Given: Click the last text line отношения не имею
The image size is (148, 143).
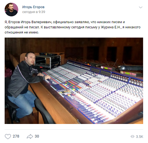Looking at the screenshot, I should coord(22,32).
